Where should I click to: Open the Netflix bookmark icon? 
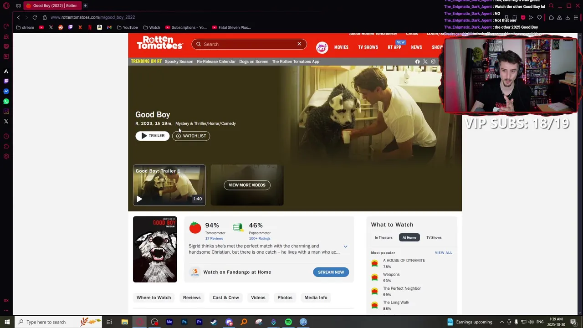coord(90,27)
